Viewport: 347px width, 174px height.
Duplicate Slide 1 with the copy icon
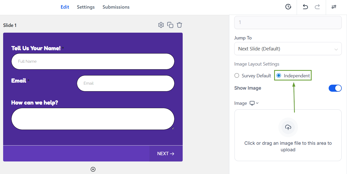tap(170, 25)
